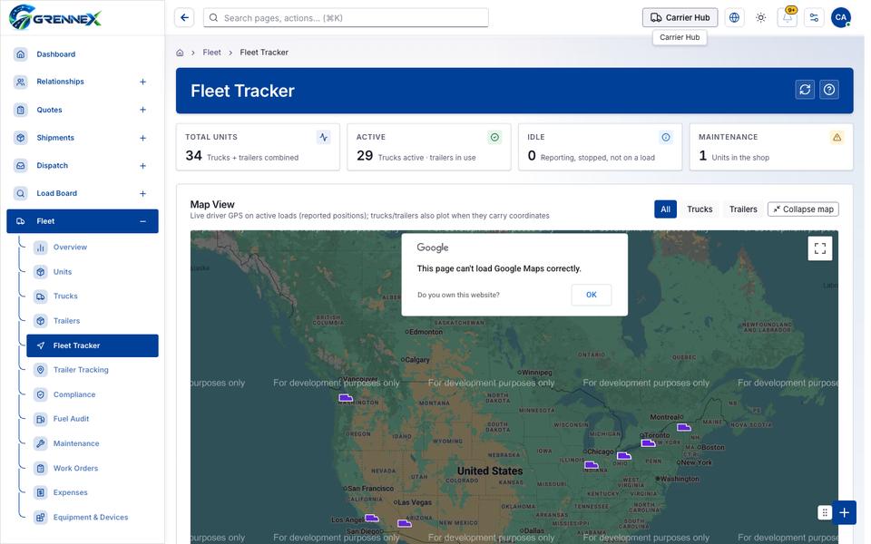Open the settings sliders icon
This screenshot has height=544, width=871.
click(814, 18)
